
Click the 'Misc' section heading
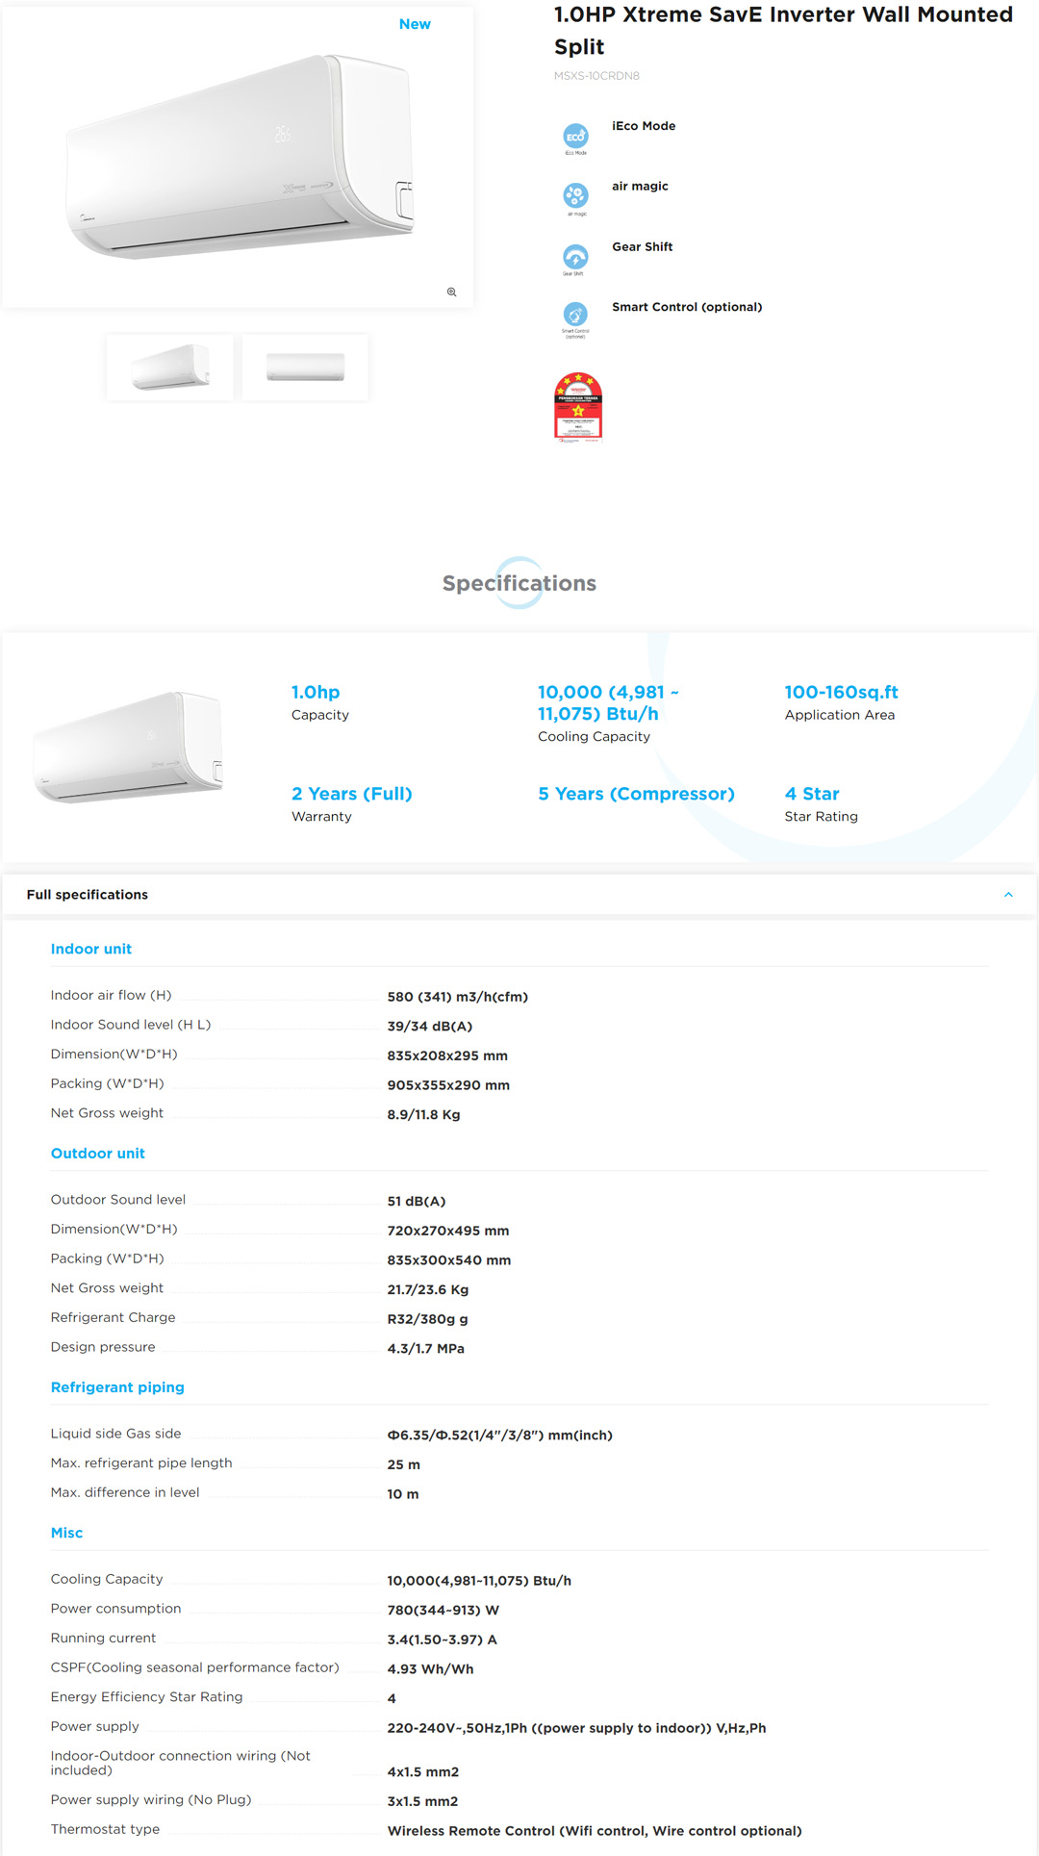pyautogui.click(x=66, y=1533)
